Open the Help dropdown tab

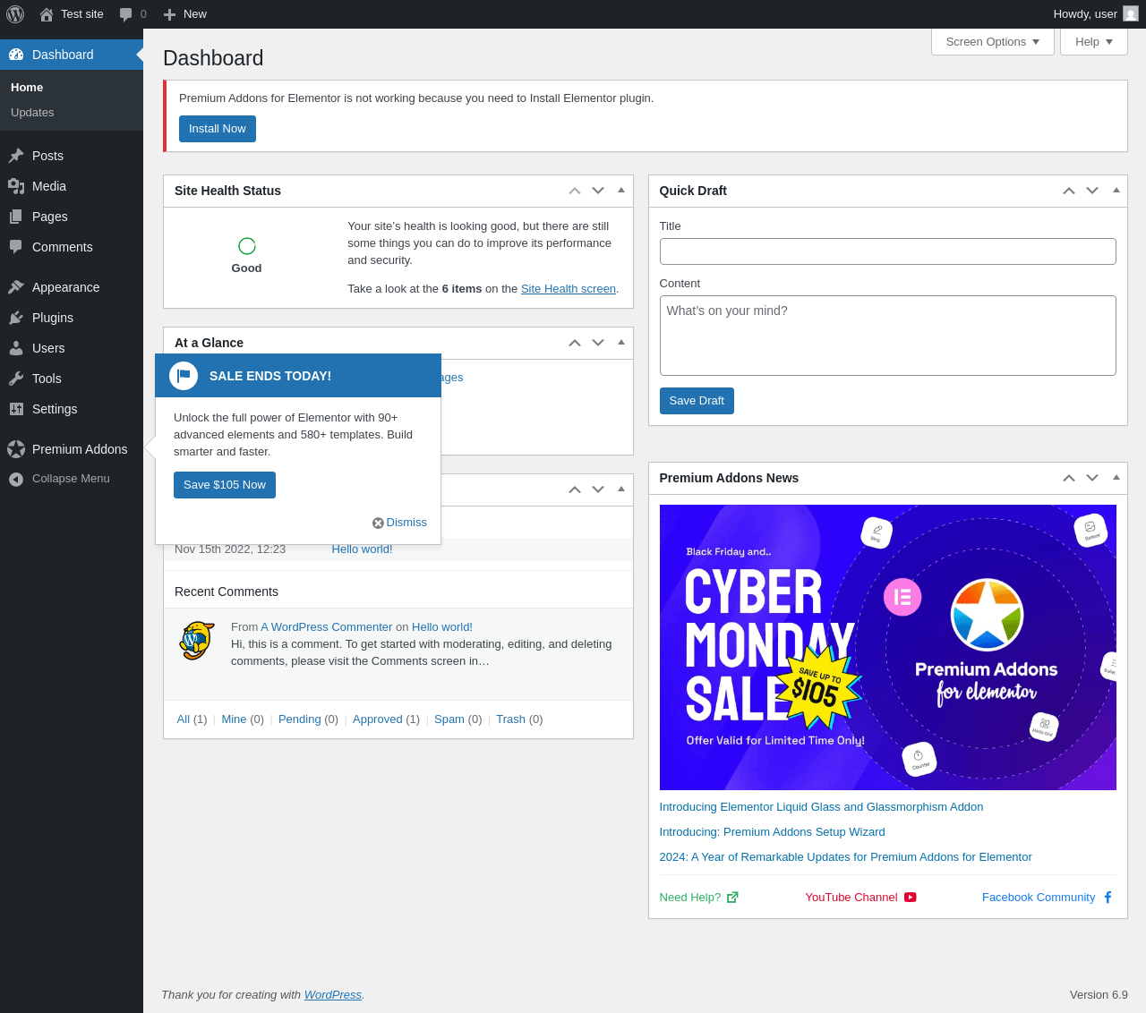[x=1094, y=42]
